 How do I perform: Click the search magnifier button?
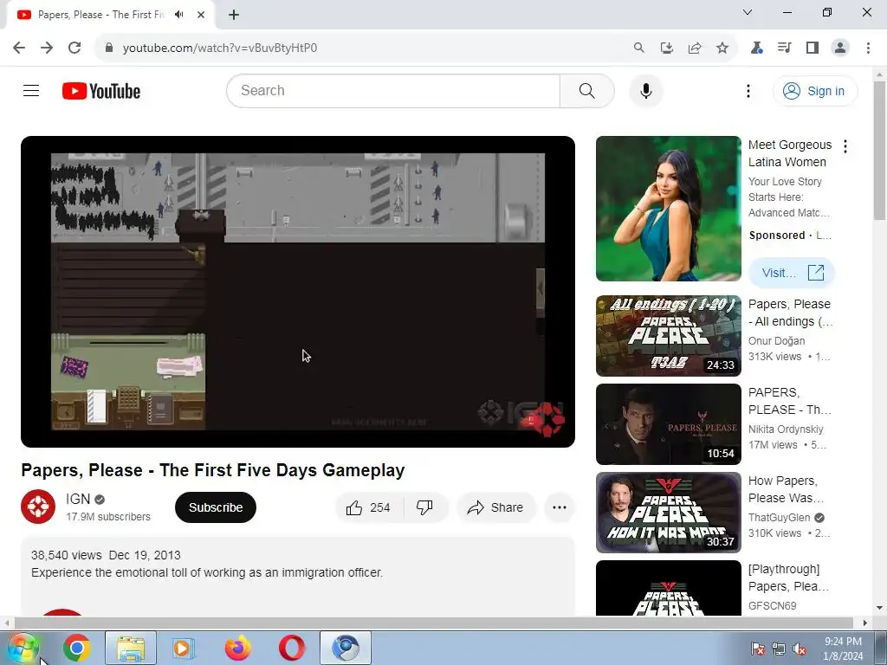[x=586, y=90]
